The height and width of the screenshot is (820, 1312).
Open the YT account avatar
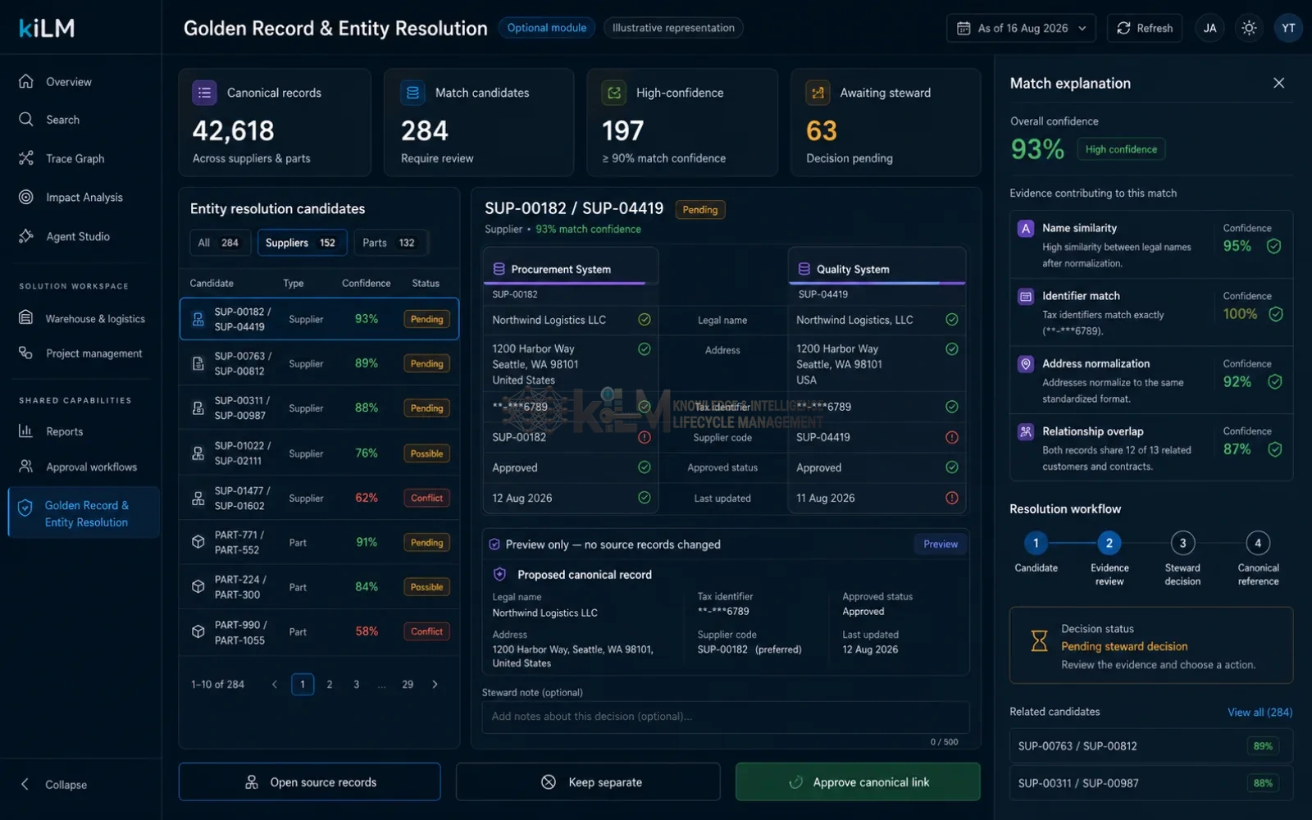coord(1288,28)
